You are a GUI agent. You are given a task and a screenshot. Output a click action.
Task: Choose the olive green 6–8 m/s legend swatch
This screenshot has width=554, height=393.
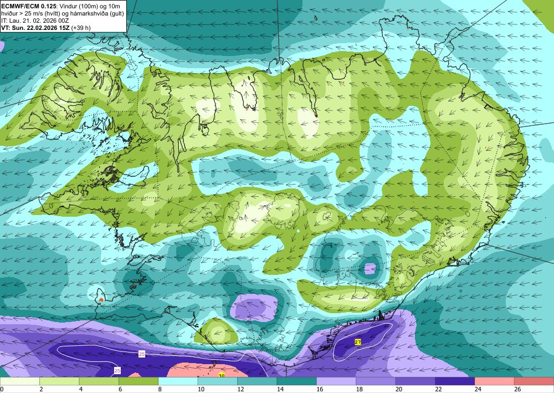(x=138, y=381)
